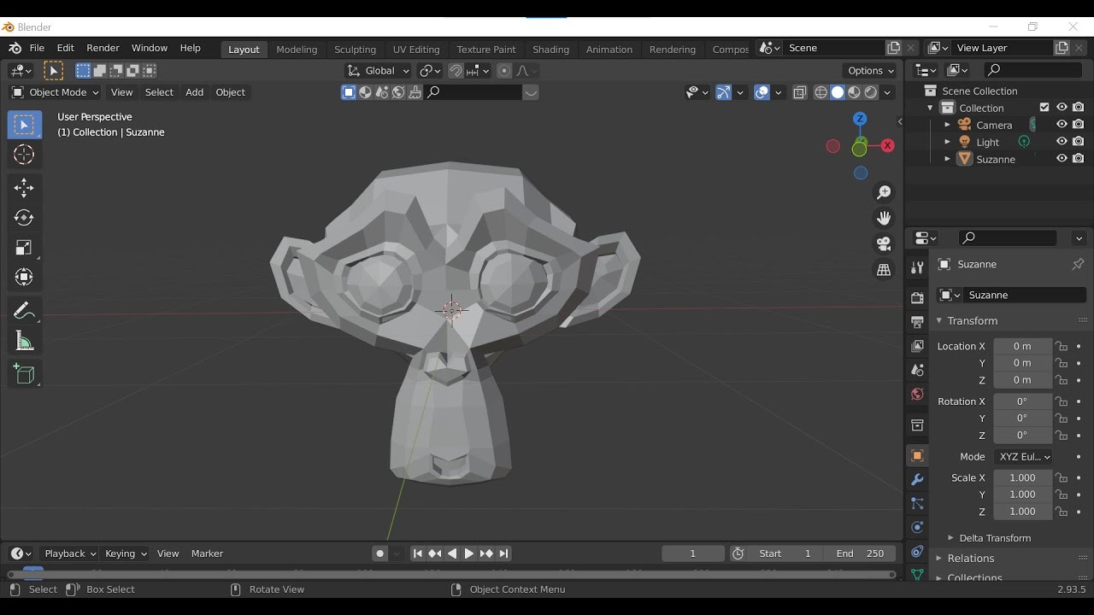Toggle camera view icon
The height and width of the screenshot is (615, 1094).
pos(884,243)
